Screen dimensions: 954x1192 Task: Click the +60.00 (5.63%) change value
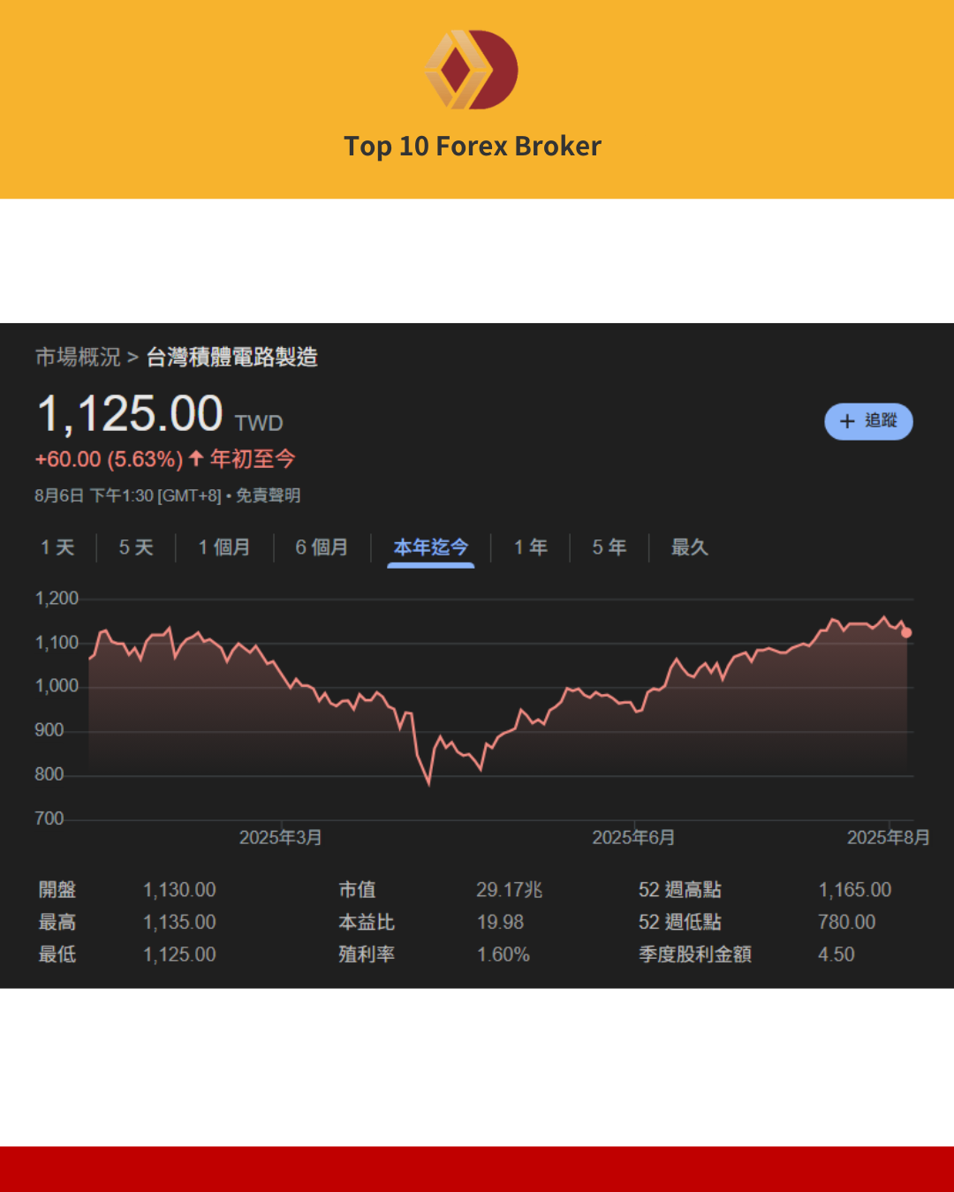pos(109,459)
